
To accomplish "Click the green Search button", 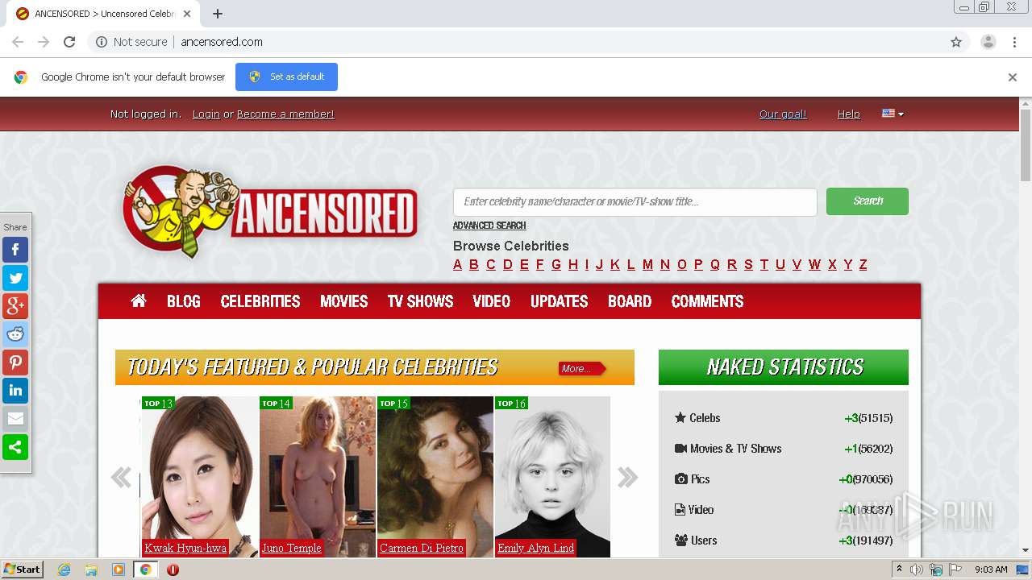I will pyautogui.click(x=868, y=201).
